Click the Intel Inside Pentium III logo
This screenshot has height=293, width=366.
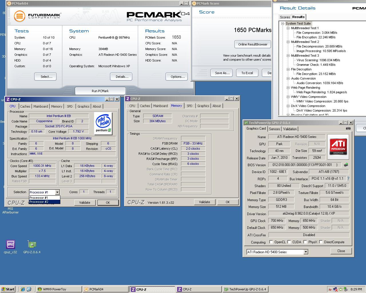[x=103, y=124]
